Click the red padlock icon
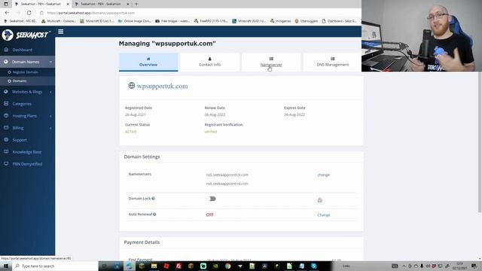 tap(319, 200)
